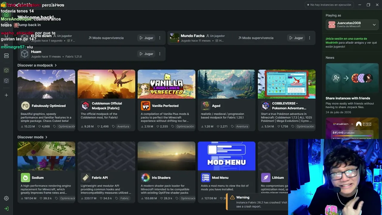
Task: Open the Library icon in the sidebar
Action: tap(6, 45)
